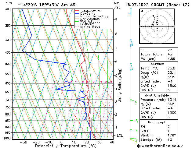Viewport: 192px width, 148px height.
Task: Click the surface Temp value 25.8
Action: click(x=172, y=68)
